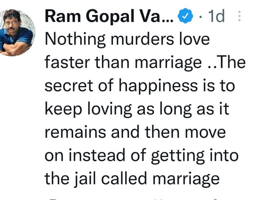
Task: Open the circular profile picture avatar
Action: pos(16,33)
